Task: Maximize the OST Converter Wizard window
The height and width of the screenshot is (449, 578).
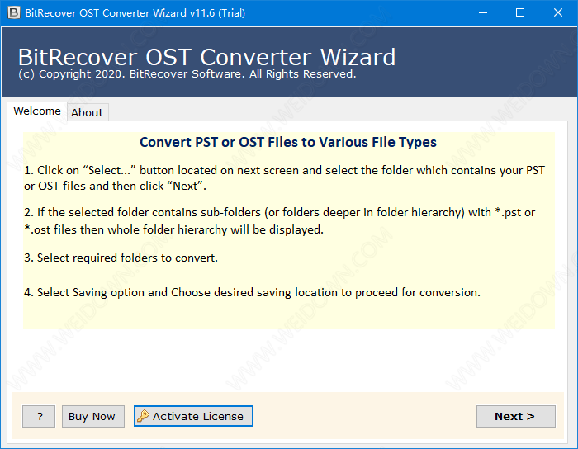Action: [520, 12]
